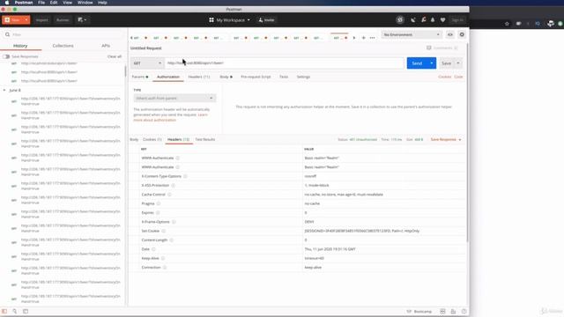The width and height of the screenshot is (564, 317).
Task: Switch to the Params request tab
Action: 139,77
